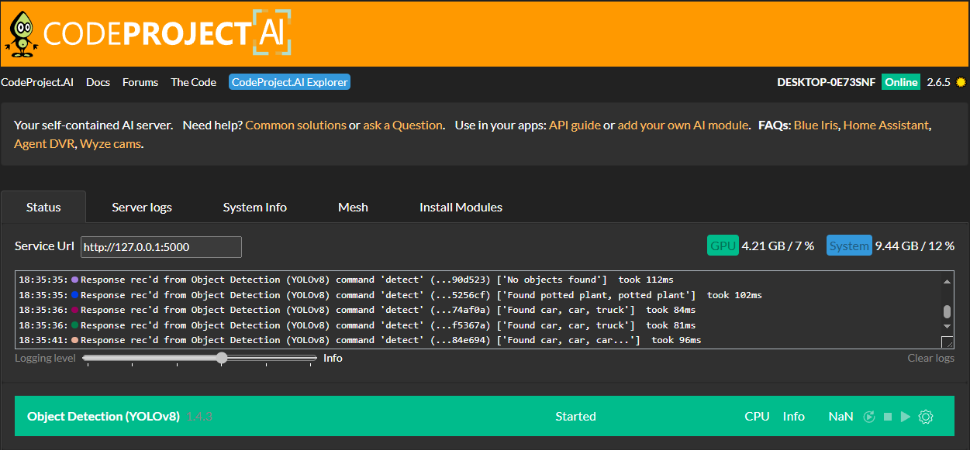Go to the Forums link

point(140,82)
